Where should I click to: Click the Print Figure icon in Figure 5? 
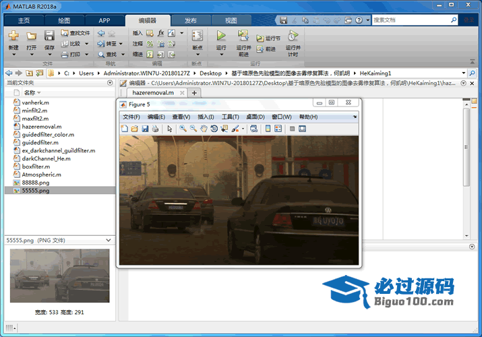[x=154, y=128]
